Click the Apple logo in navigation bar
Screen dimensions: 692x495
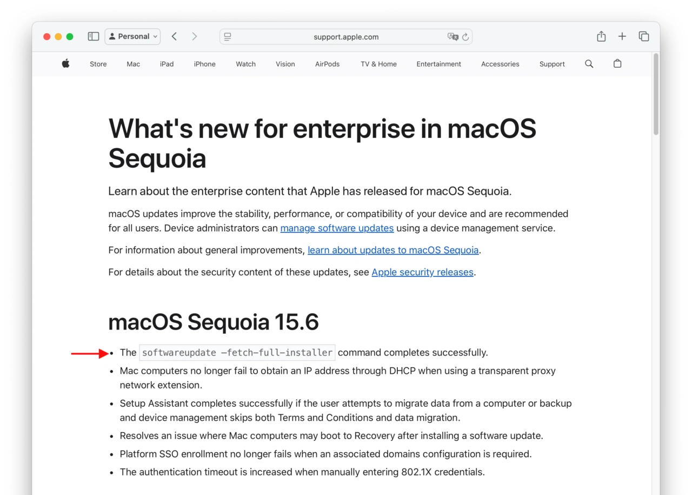pyautogui.click(x=65, y=64)
